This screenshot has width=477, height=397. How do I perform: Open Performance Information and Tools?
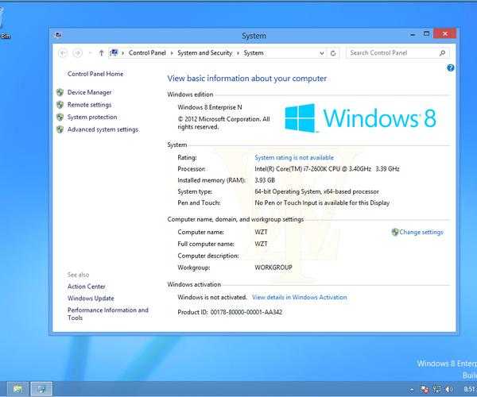(107, 314)
